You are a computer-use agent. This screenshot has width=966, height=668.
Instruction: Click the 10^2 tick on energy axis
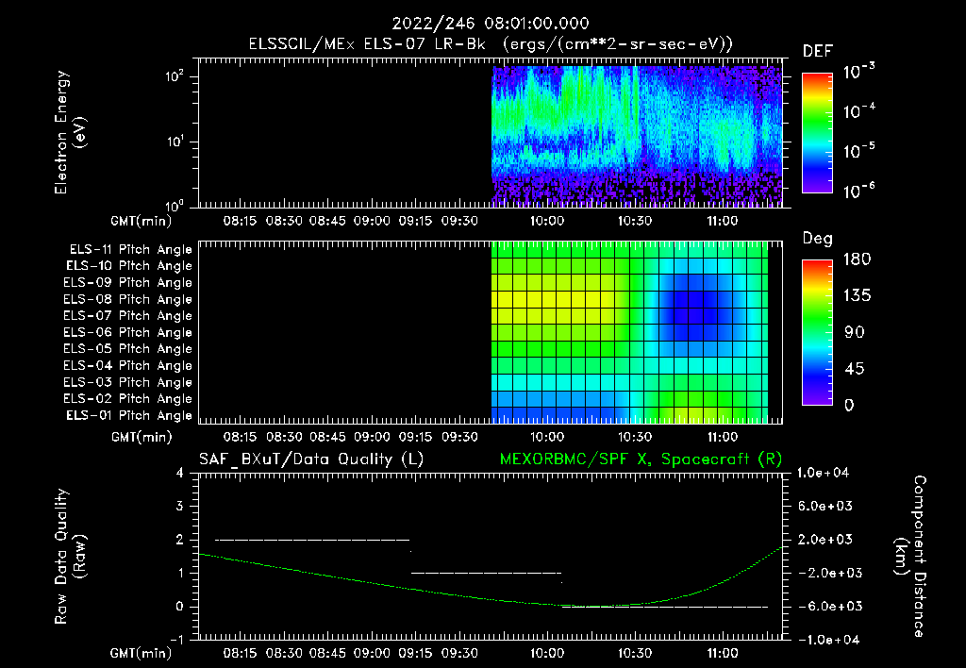pos(175,76)
